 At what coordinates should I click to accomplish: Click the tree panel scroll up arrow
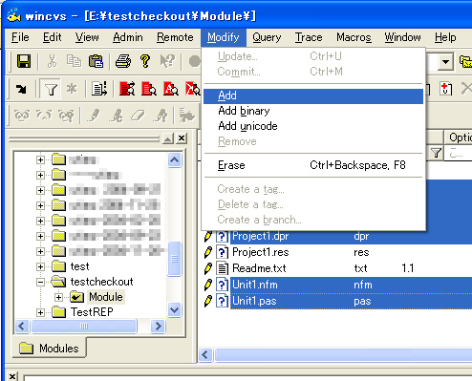tap(174, 159)
